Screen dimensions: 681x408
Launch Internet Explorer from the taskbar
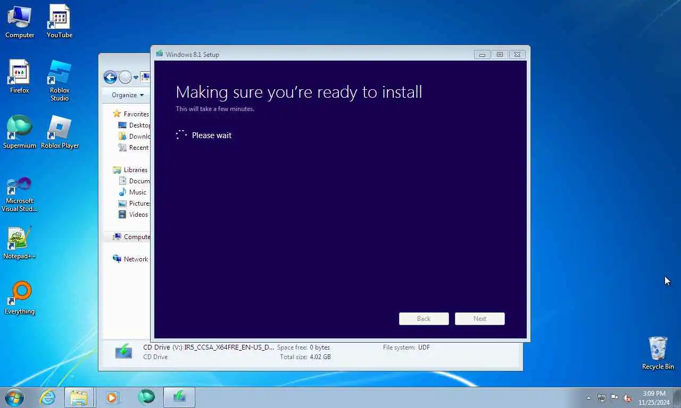(x=47, y=397)
